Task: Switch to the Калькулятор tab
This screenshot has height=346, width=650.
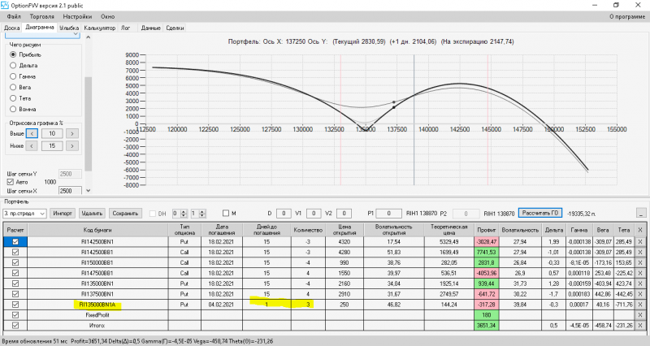Action: pyautogui.click(x=99, y=28)
